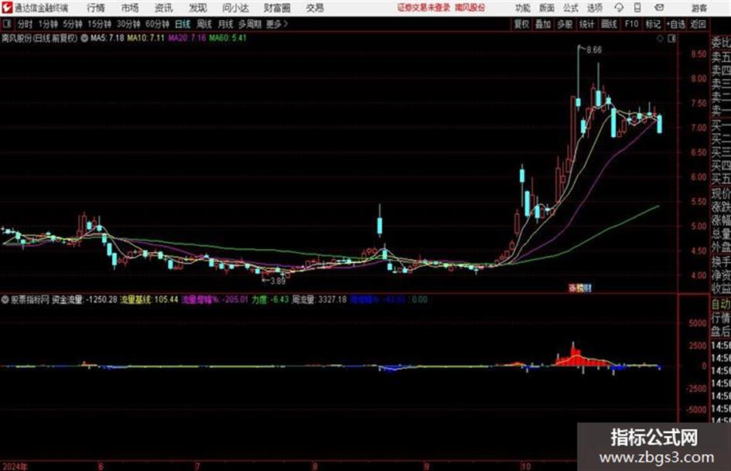Switch to the 分时 period tab
This screenshot has width=731, height=471.
click(25, 24)
